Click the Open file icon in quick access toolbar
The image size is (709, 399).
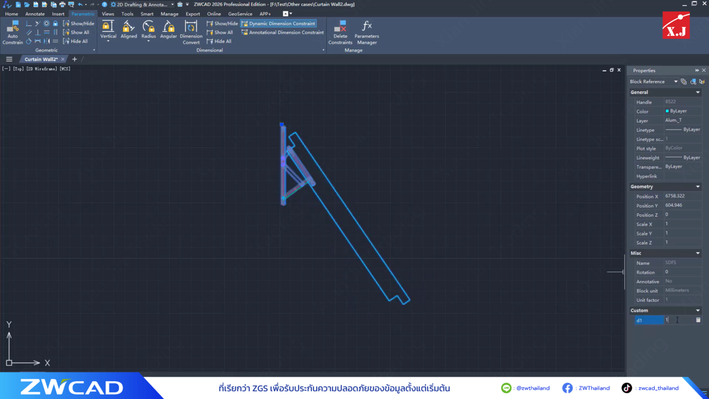point(27,4)
